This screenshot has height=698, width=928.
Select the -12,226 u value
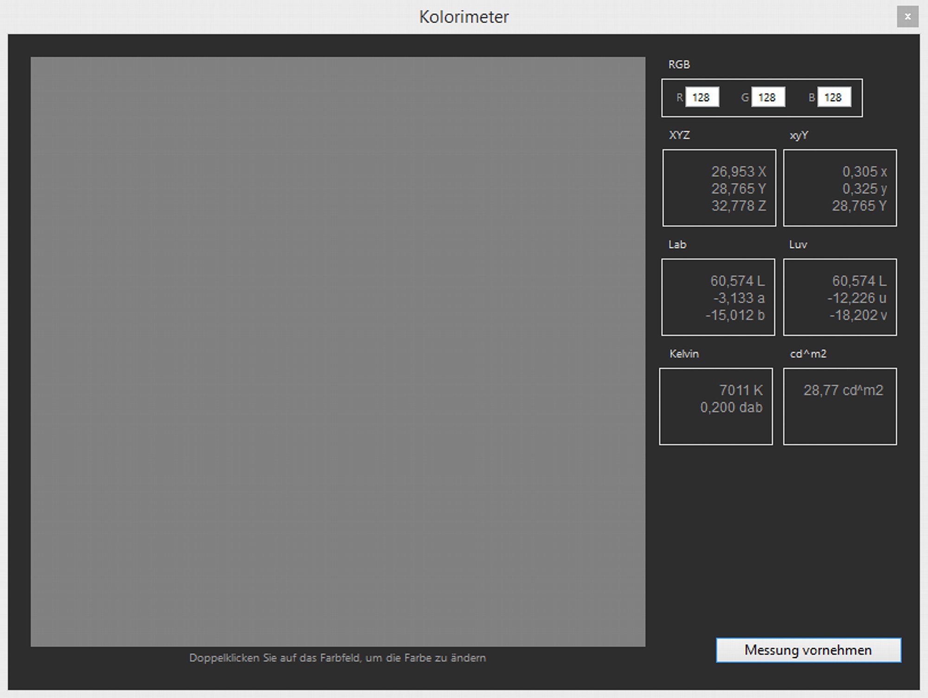(857, 298)
